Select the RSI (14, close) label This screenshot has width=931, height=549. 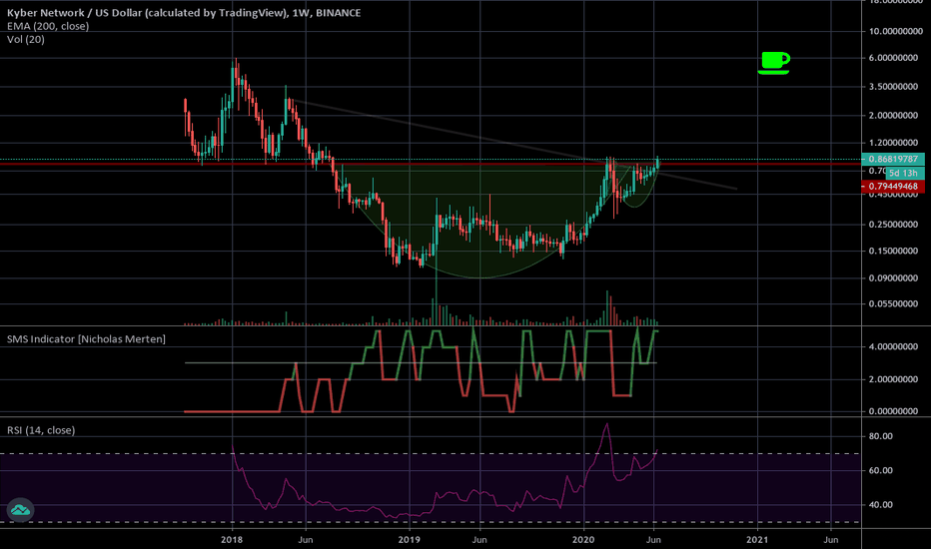[41, 430]
